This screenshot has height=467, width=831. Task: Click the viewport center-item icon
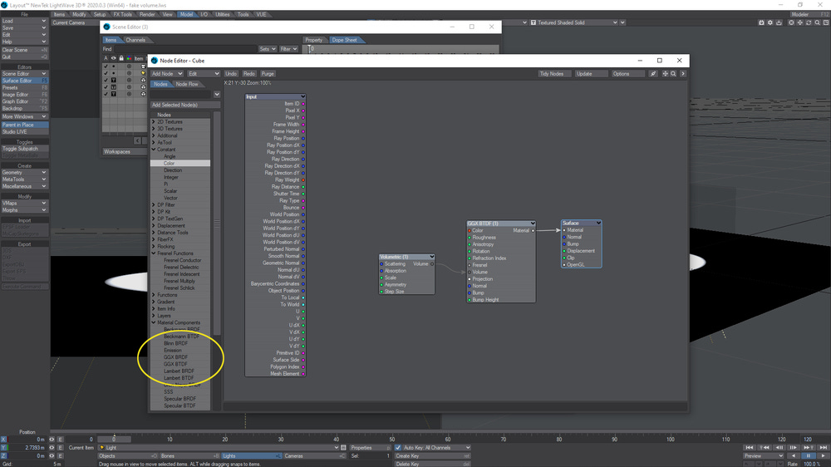(x=791, y=22)
